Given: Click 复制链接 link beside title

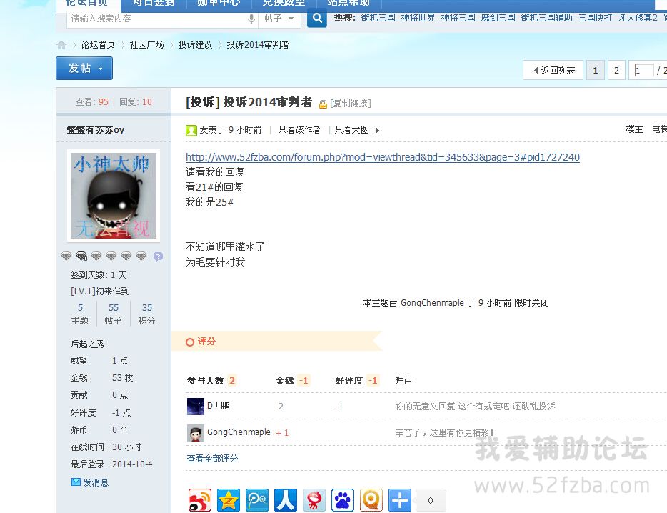Looking at the screenshot, I should pyautogui.click(x=351, y=103).
